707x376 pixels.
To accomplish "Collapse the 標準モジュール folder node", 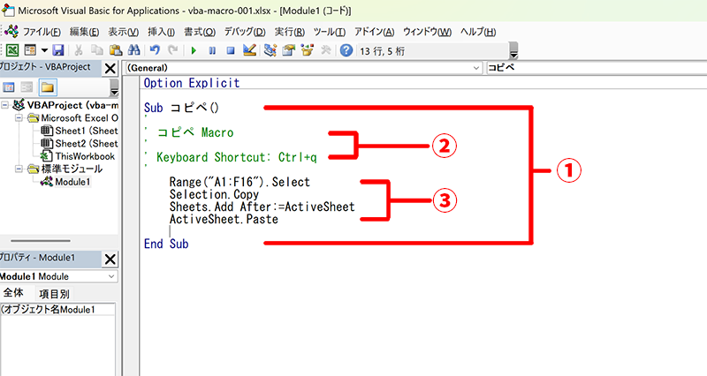I will tap(19, 169).
